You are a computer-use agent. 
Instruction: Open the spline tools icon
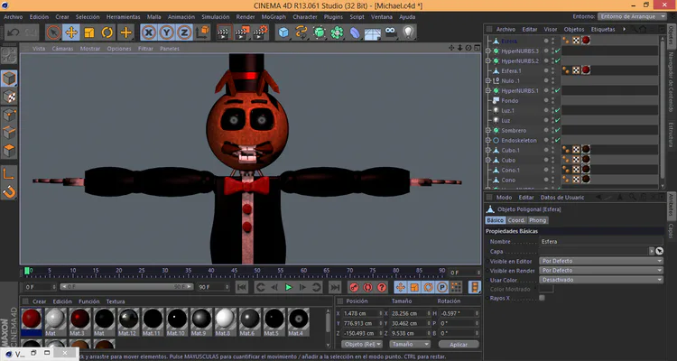[301, 32]
